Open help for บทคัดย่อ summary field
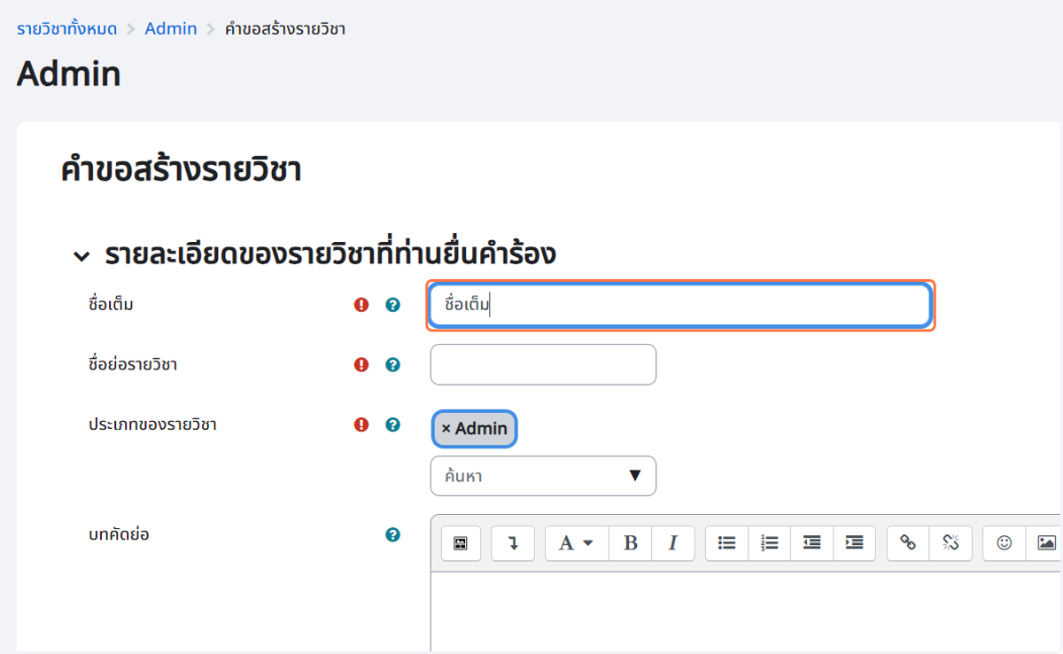The image size is (1063, 654). [x=392, y=534]
